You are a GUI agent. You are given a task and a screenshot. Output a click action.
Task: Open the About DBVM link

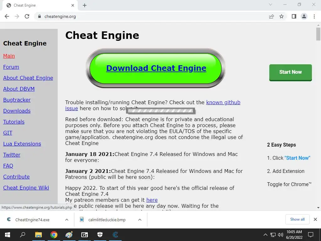(19, 89)
